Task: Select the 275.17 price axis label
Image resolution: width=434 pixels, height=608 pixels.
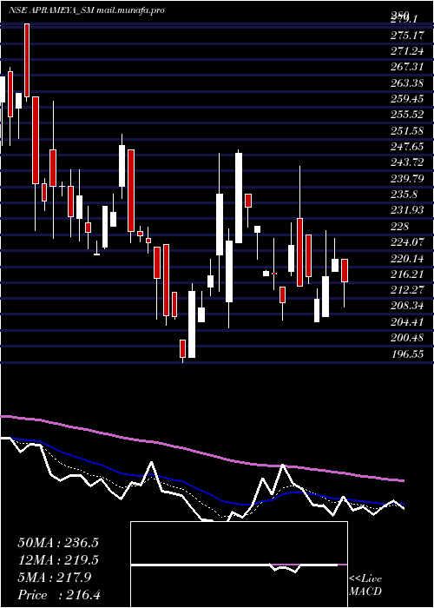Action: 408,36
